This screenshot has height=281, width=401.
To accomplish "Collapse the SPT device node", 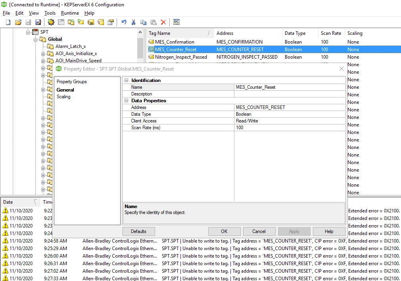I will [x=28, y=32].
